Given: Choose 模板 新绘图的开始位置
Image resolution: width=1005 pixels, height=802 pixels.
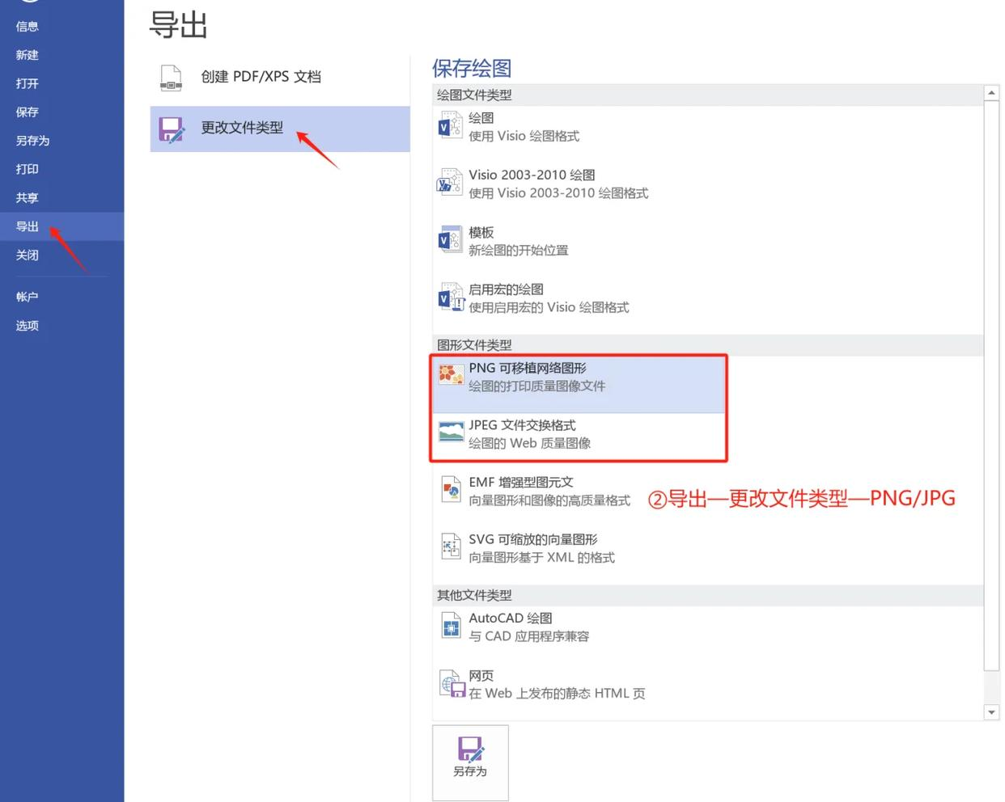Looking at the screenshot, I should 708,241.
